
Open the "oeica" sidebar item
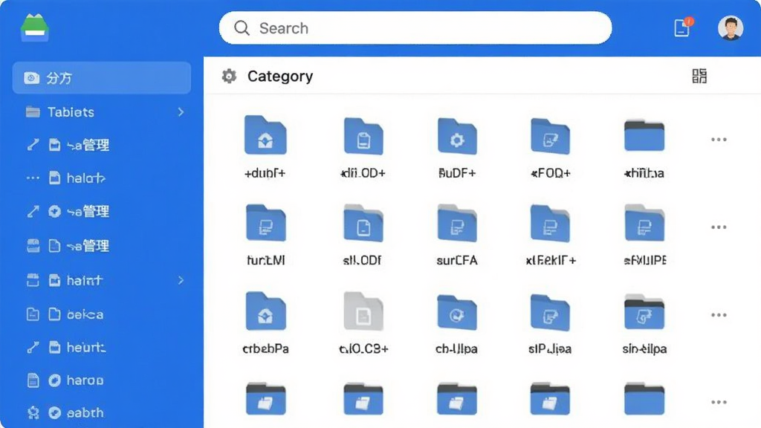pyautogui.click(x=102, y=314)
